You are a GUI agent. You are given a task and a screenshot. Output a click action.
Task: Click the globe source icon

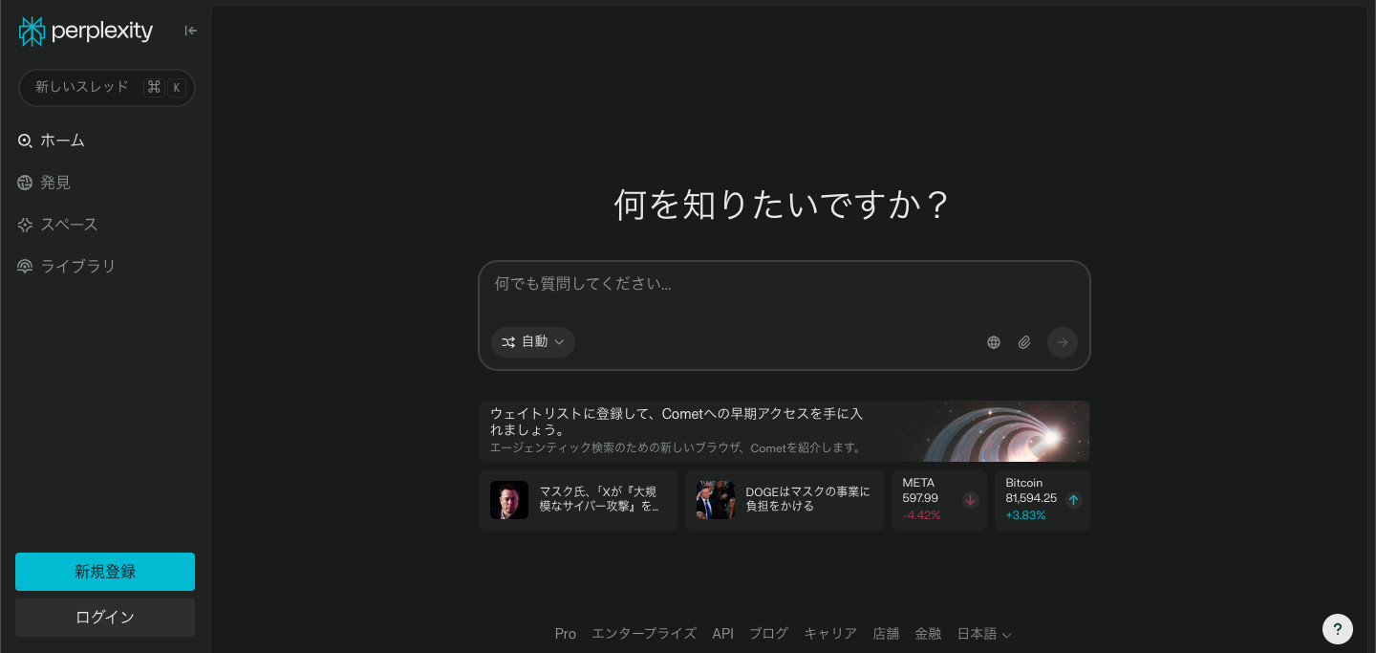pyautogui.click(x=994, y=342)
